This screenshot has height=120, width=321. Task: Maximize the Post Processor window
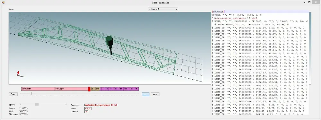tap(309, 2)
